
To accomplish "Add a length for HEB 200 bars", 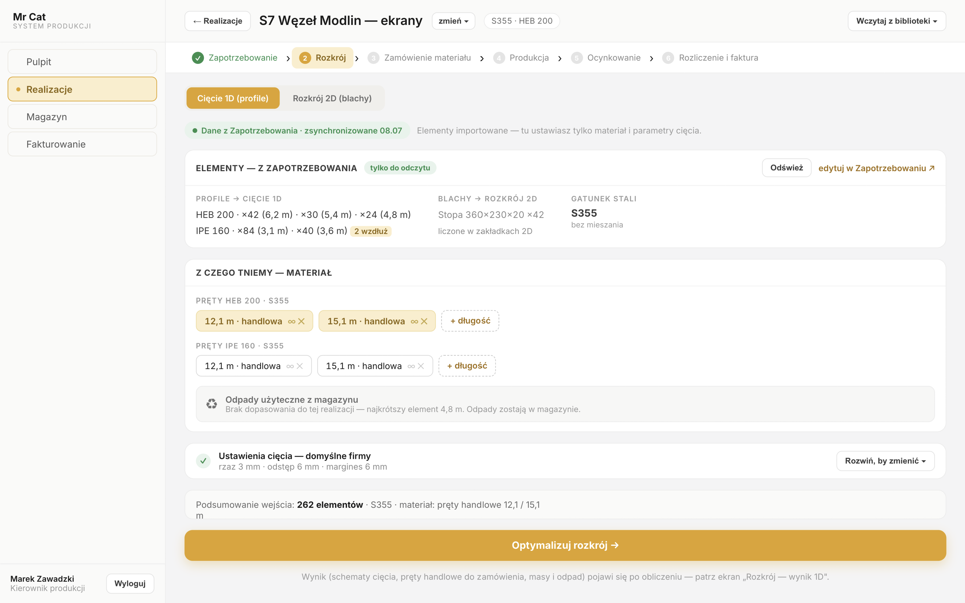I will click(470, 321).
